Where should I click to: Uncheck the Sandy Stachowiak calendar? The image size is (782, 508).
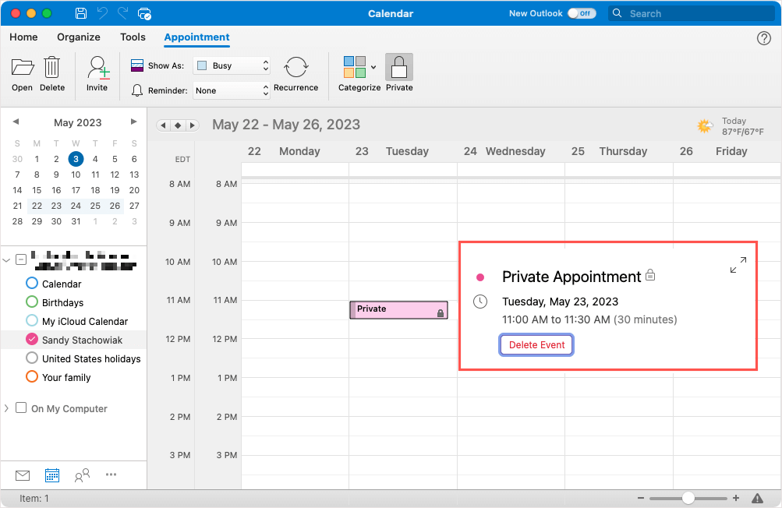(x=32, y=340)
